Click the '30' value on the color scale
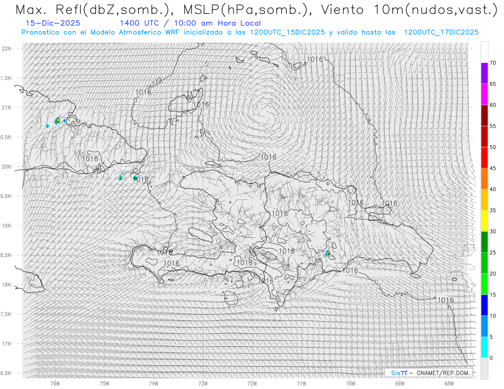504x389 pixels. [493, 231]
